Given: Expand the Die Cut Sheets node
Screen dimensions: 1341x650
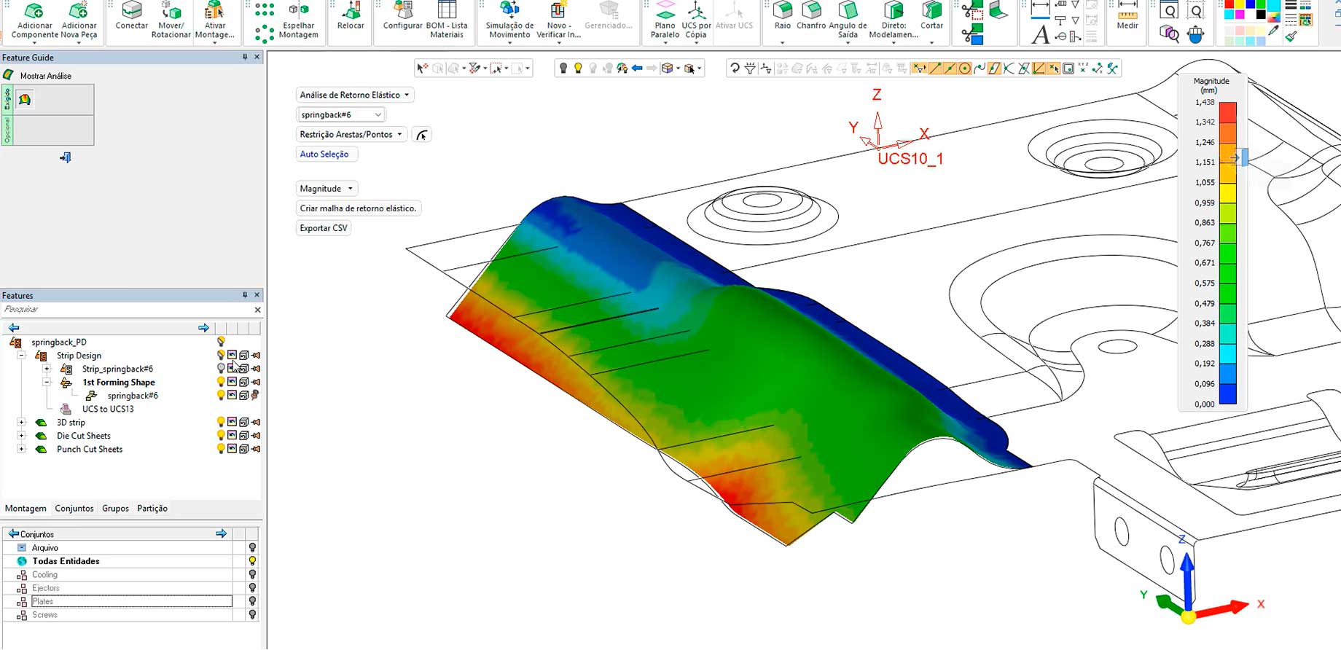Looking at the screenshot, I should (x=21, y=436).
